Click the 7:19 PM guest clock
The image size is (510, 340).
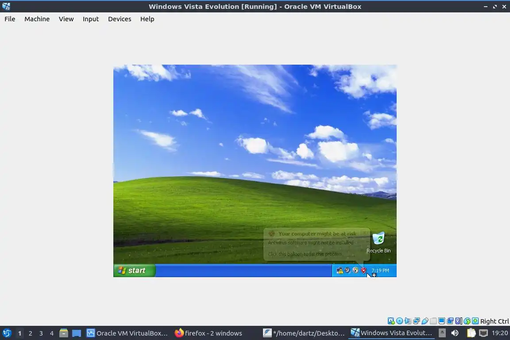380,270
